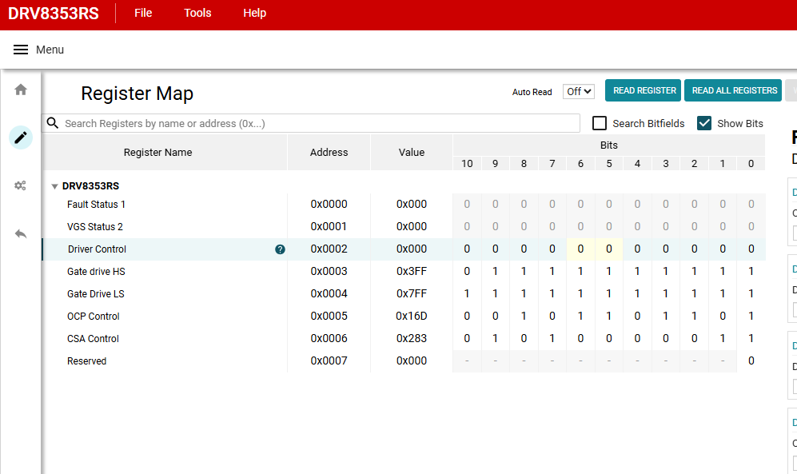797x474 pixels.
Task: Select the OCP Control register row
Action: (x=404, y=316)
